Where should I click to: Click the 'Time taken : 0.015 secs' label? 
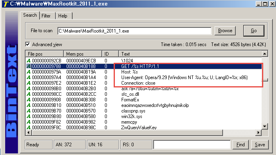[183, 45]
